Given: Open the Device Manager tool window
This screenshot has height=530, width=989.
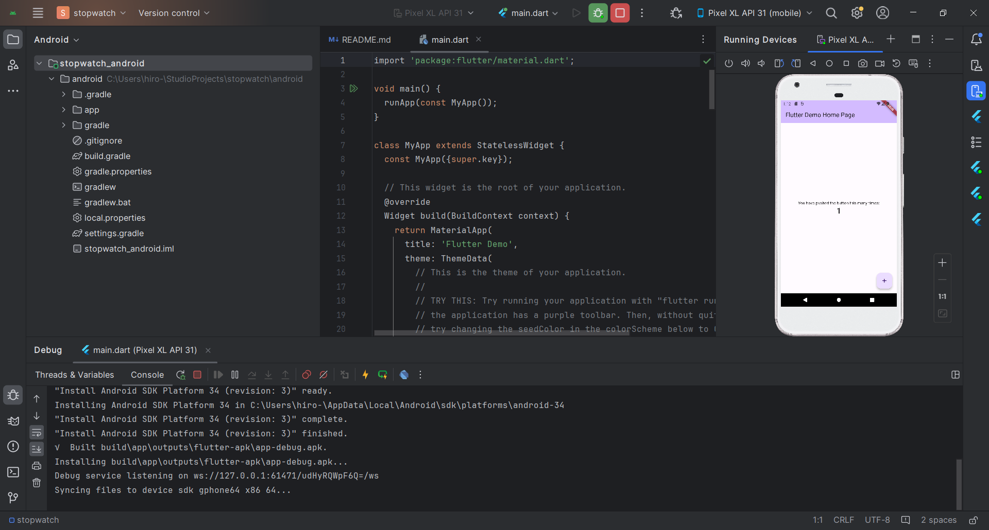Looking at the screenshot, I should click(x=976, y=65).
